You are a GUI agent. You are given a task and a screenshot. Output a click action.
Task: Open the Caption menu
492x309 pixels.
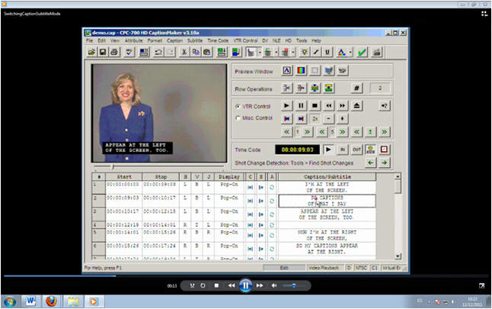coord(174,40)
